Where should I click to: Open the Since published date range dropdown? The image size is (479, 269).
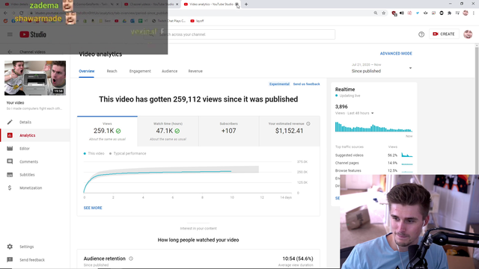382,68
